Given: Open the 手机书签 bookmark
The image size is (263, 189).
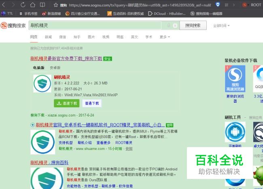Looking at the screenshot, I should pyautogui.click(x=28, y=14).
